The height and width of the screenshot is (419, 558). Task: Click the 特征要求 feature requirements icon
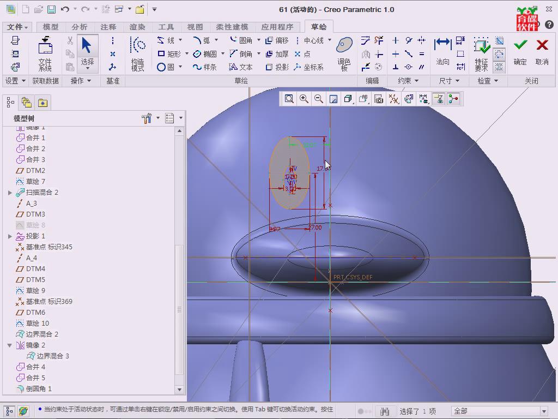coord(481,54)
